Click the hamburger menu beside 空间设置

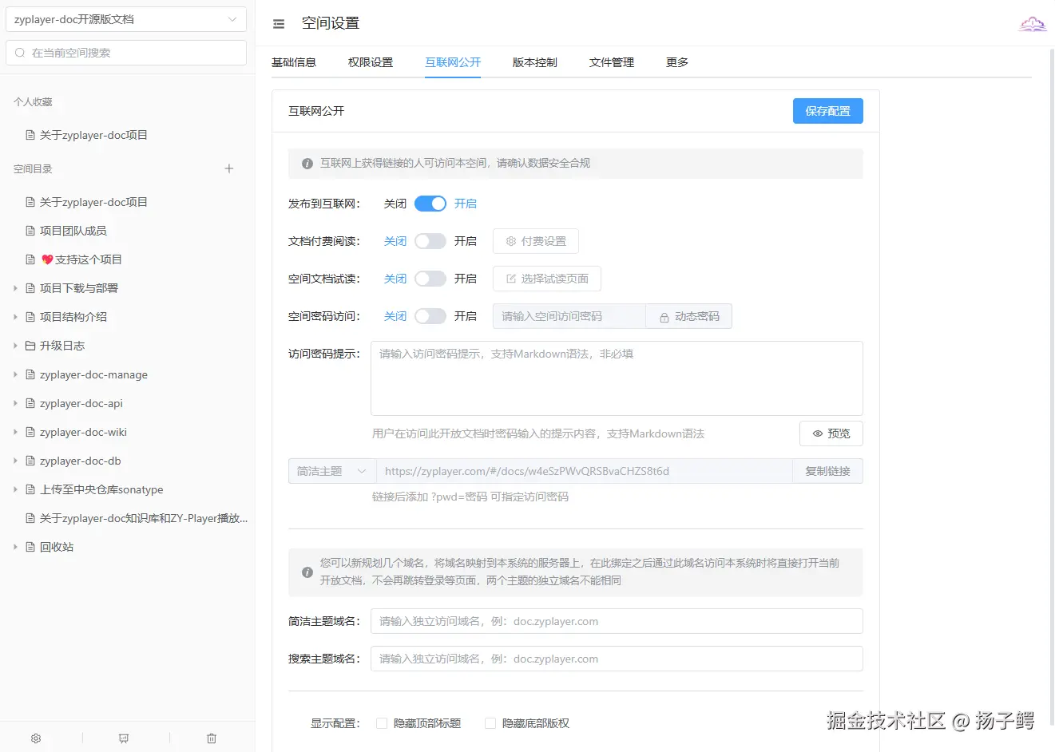point(278,23)
